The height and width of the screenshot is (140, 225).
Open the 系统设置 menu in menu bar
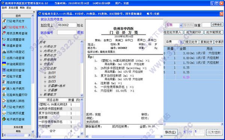click(13, 8)
